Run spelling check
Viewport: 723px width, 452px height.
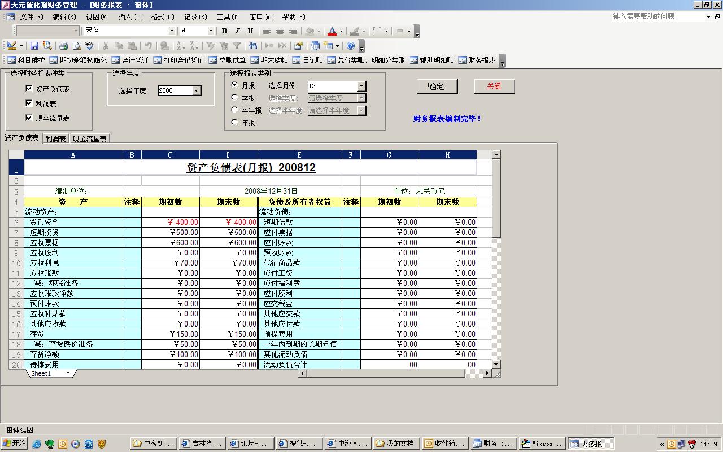click(89, 46)
